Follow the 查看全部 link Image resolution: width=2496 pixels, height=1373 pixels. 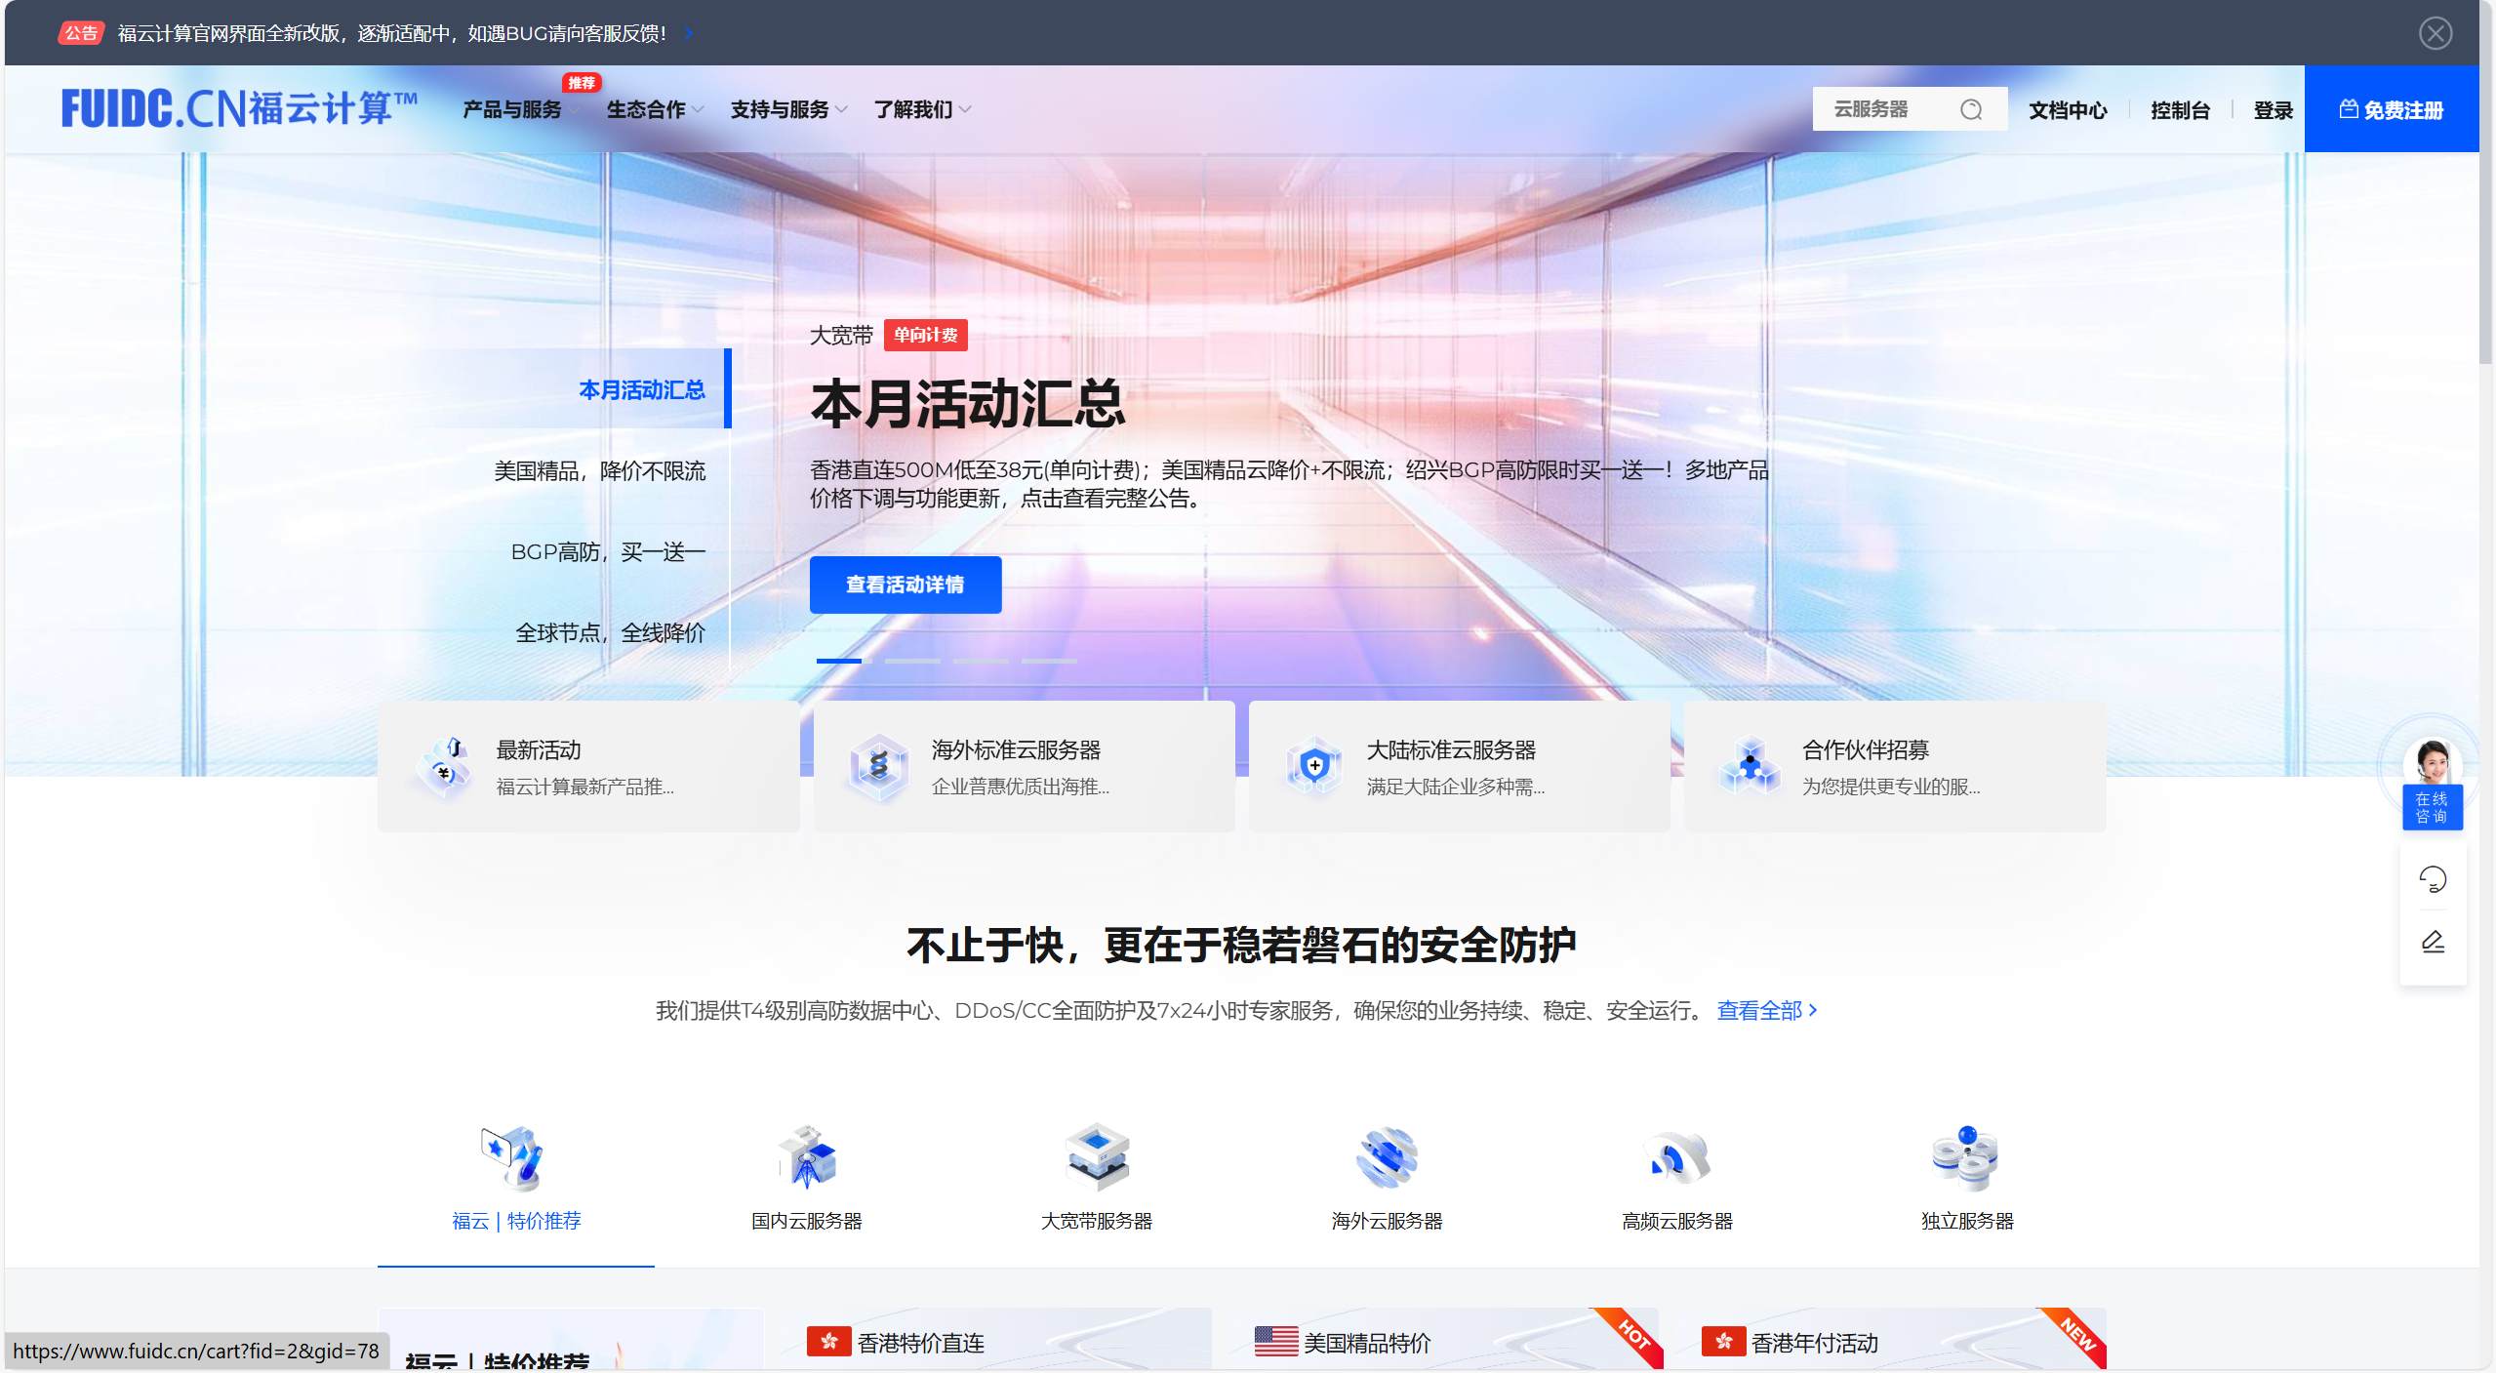point(1758,1010)
